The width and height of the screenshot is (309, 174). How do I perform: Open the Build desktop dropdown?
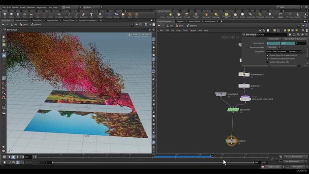(71, 7)
